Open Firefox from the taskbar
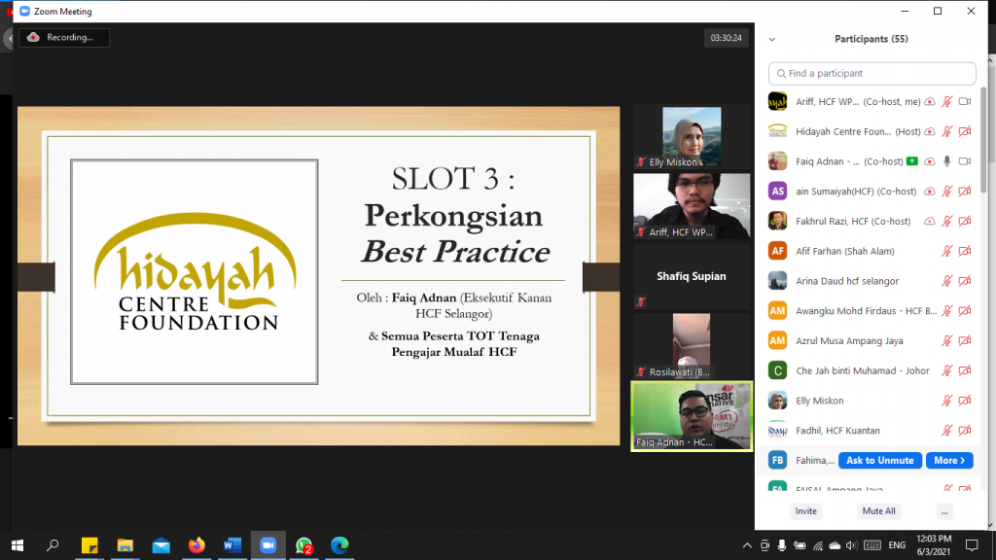This screenshot has height=560, width=996. pos(196,545)
